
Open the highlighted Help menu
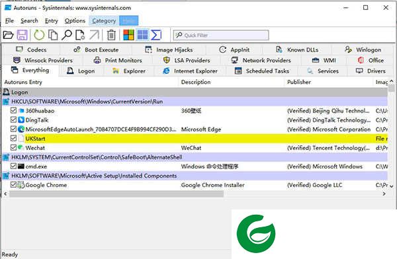pyautogui.click(x=128, y=20)
